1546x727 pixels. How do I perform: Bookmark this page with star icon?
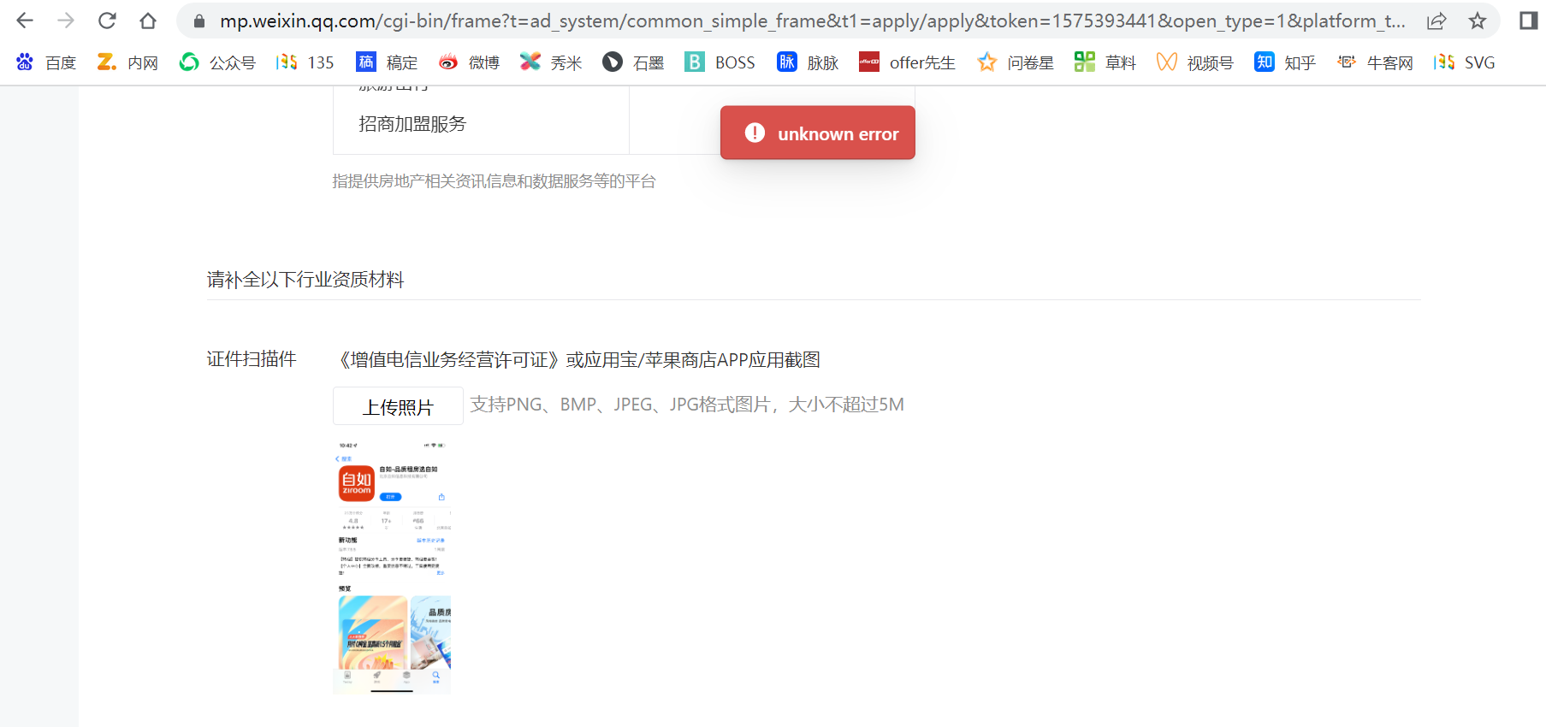[1478, 21]
